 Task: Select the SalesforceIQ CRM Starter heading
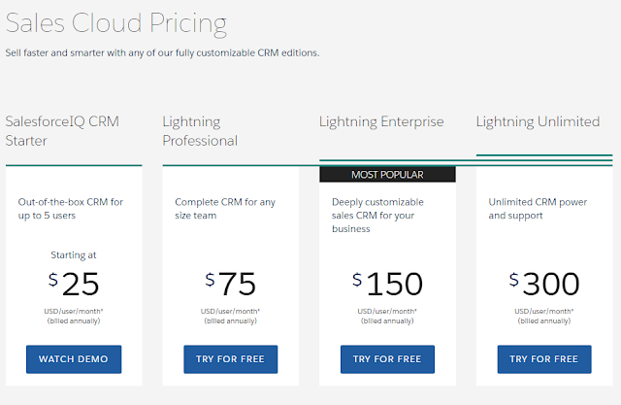coord(62,131)
